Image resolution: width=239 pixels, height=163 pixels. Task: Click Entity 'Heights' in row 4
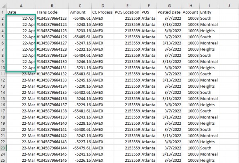tap(209, 31)
